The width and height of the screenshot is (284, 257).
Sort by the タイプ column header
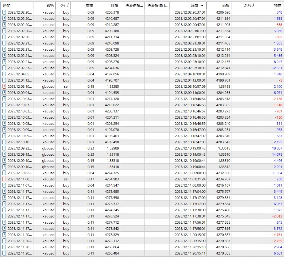click(64, 6)
